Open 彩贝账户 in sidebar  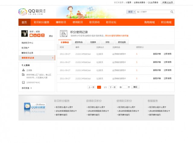(25, 48)
